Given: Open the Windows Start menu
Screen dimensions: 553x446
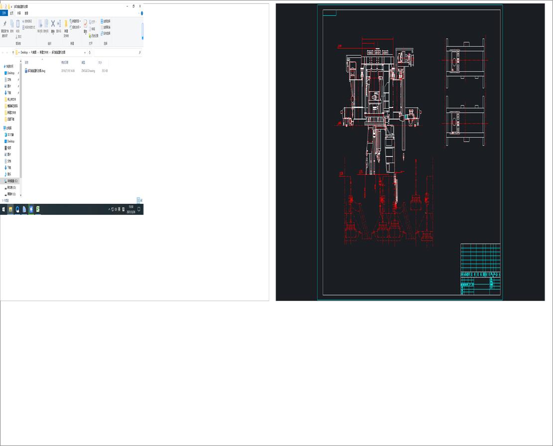Looking at the screenshot, I should click(3, 209).
